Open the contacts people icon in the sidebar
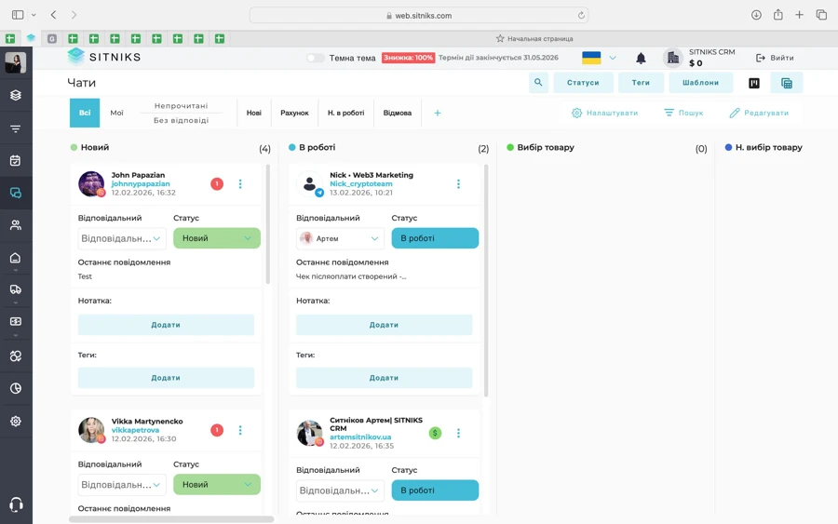 [x=16, y=225]
